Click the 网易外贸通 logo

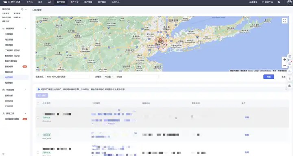tap(12, 2)
